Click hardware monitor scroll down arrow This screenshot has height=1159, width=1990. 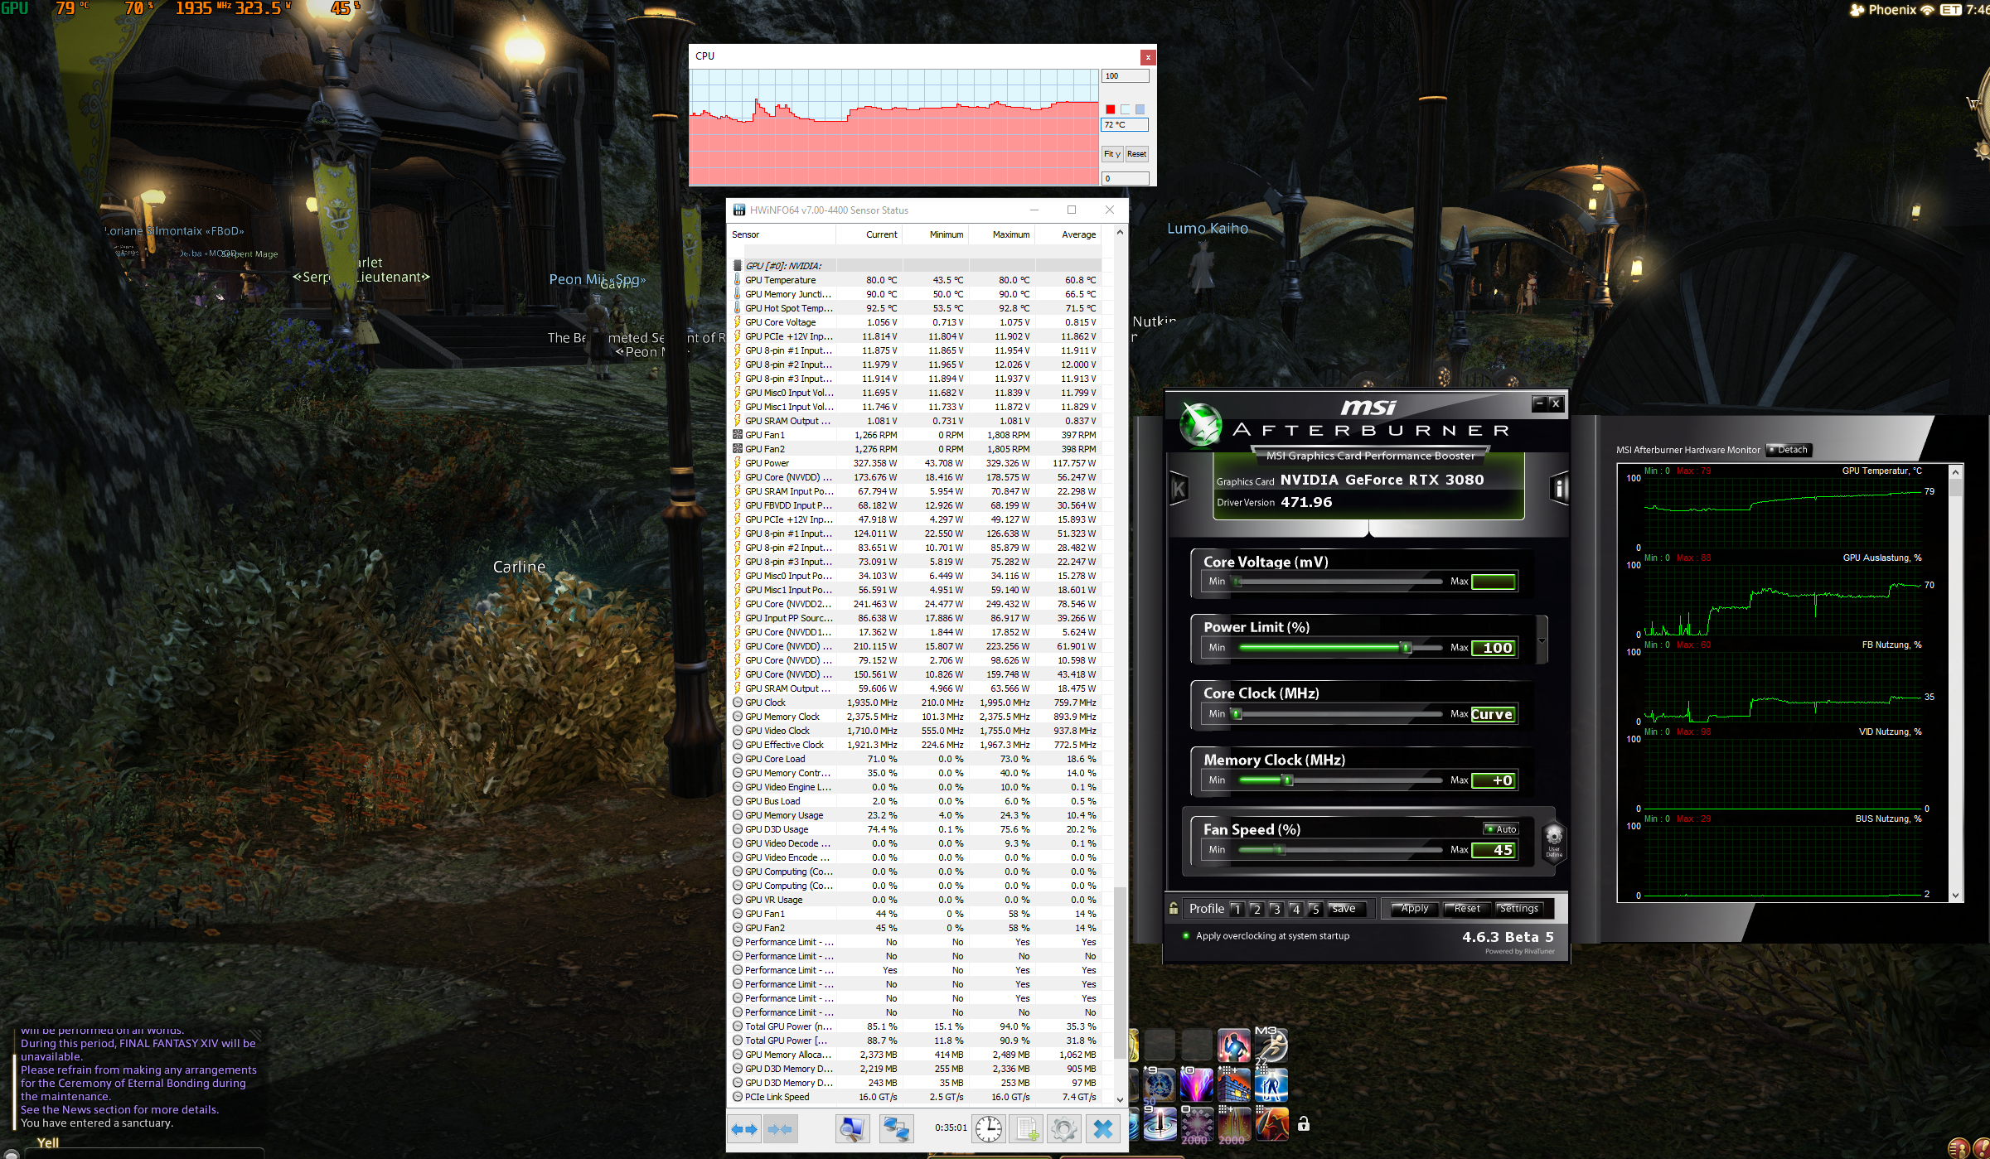[x=1956, y=896]
